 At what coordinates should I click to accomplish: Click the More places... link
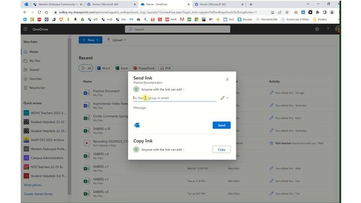(33, 185)
